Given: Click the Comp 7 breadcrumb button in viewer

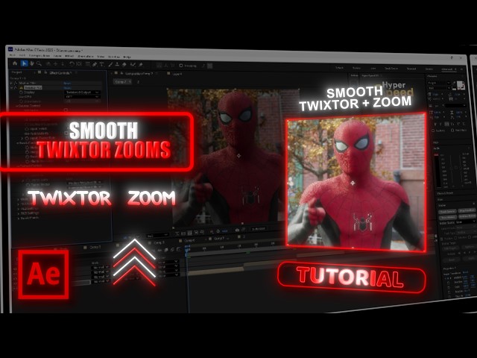Looking at the screenshot, I should coord(122,81).
